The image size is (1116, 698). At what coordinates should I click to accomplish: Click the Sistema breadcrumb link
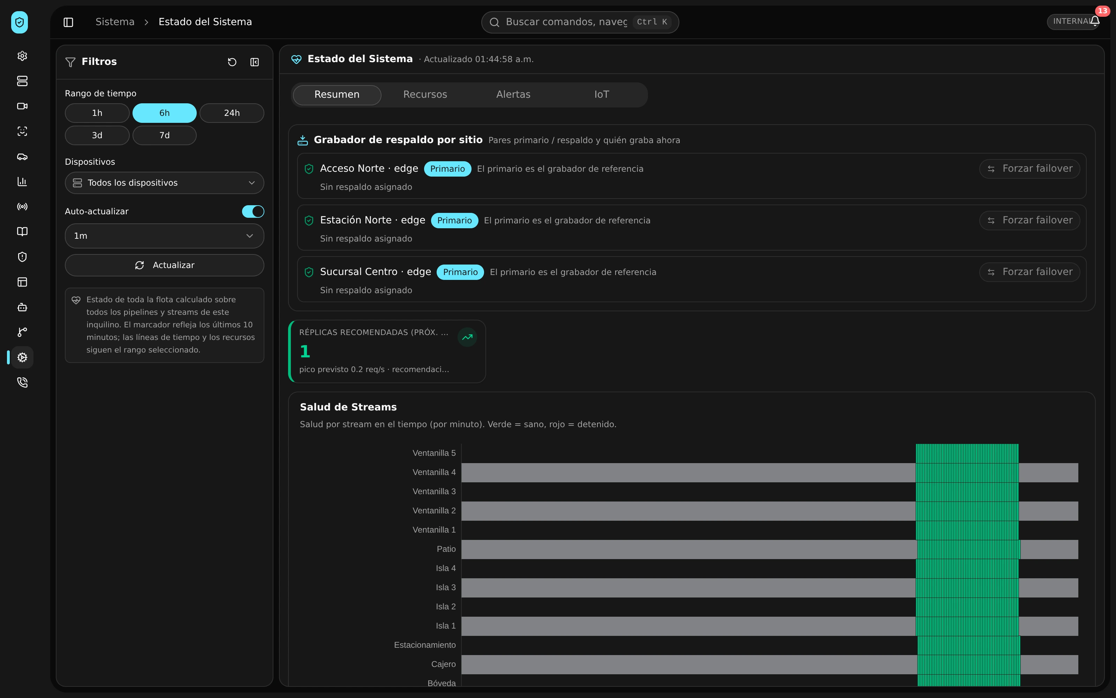pos(115,22)
